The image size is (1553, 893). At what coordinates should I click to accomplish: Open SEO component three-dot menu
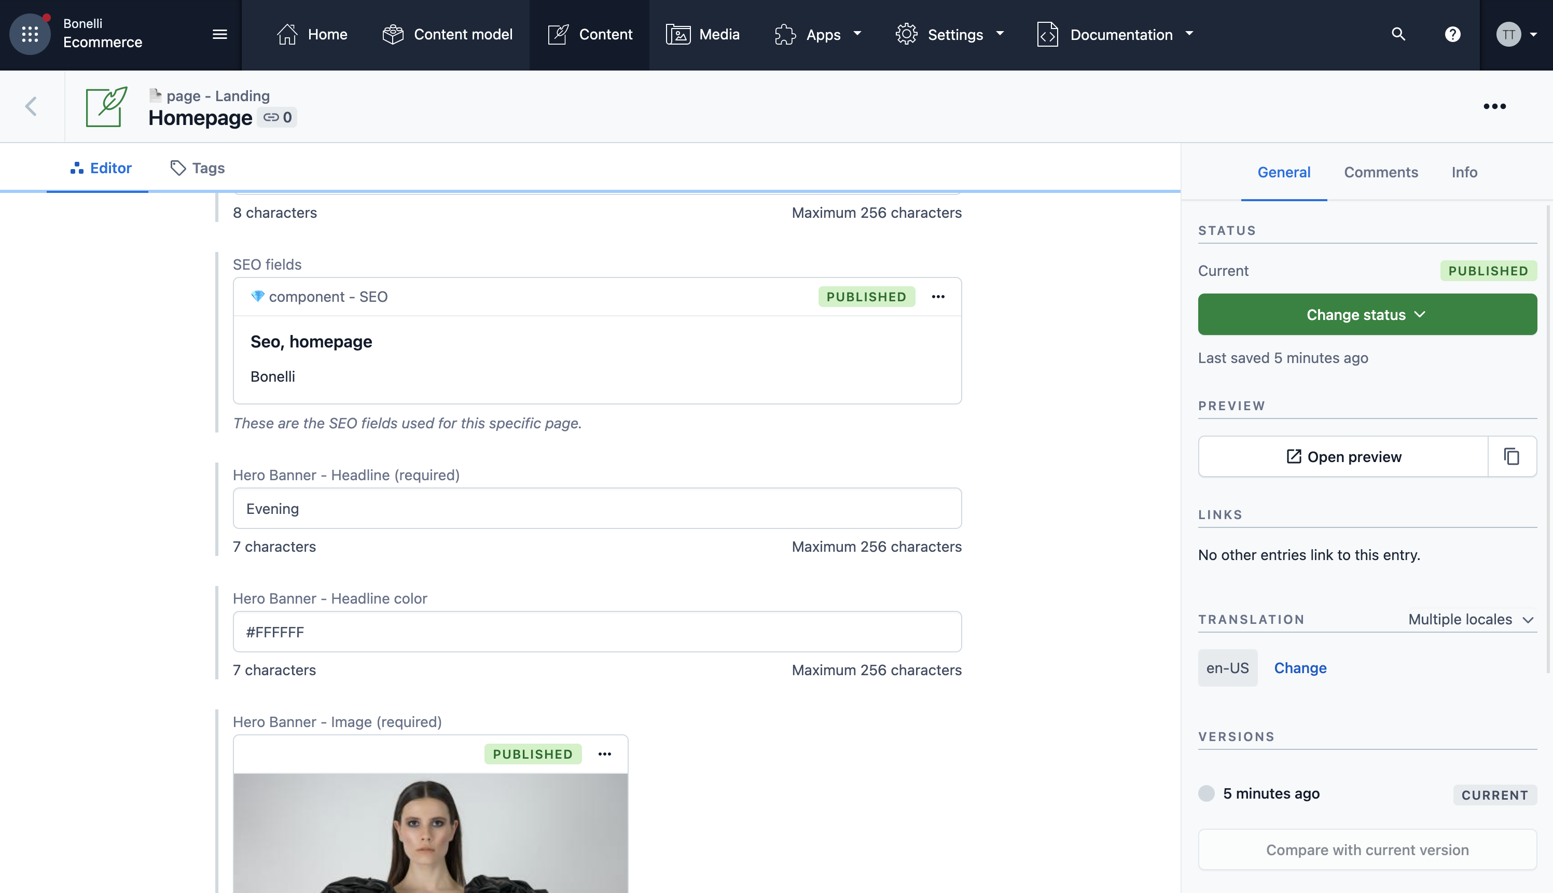(938, 297)
